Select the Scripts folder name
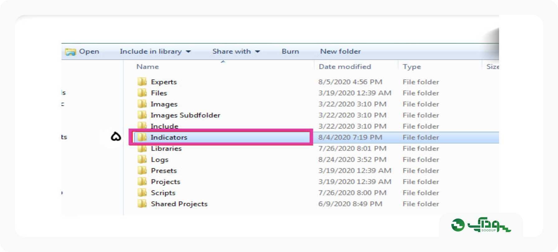The image size is (558, 252). click(x=163, y=193)
